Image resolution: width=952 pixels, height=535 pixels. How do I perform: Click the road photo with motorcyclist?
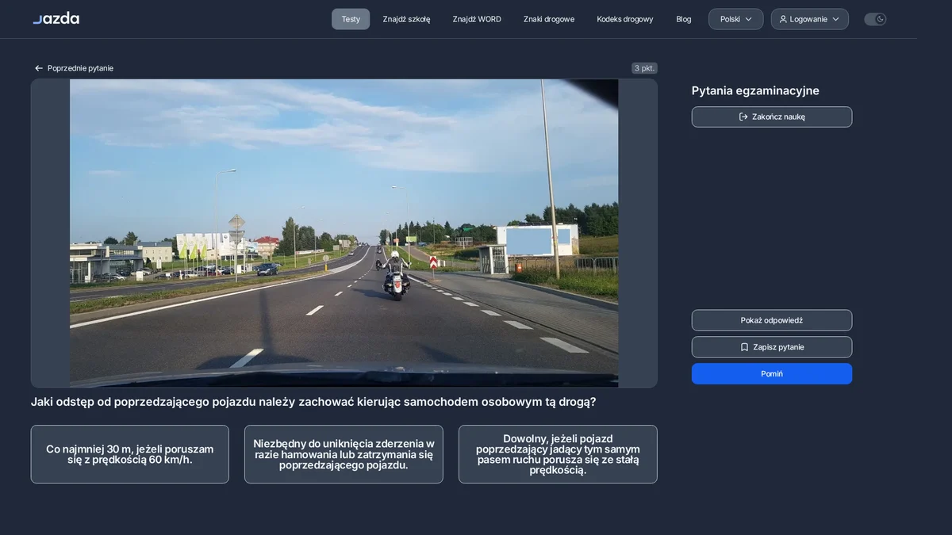(x=344, y=233)
